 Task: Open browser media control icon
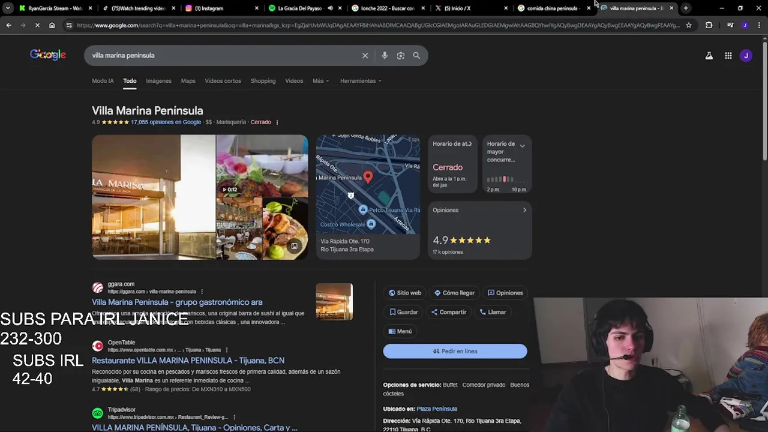point(730,25)
